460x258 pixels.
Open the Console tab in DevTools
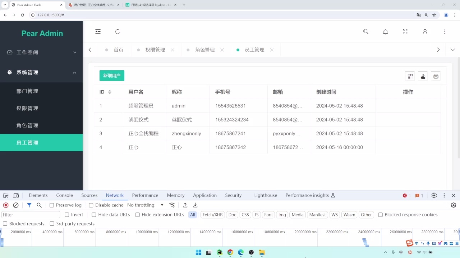[x=64, y=195]
